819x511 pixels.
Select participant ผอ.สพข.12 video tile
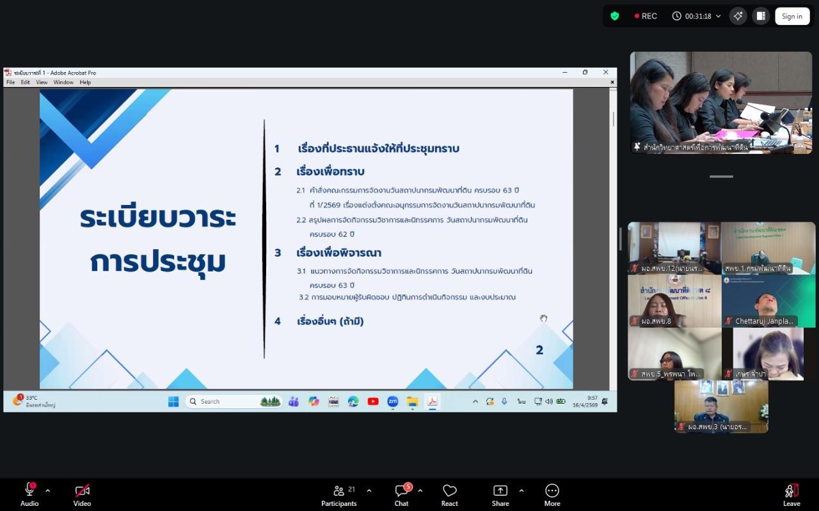point(674,248)
